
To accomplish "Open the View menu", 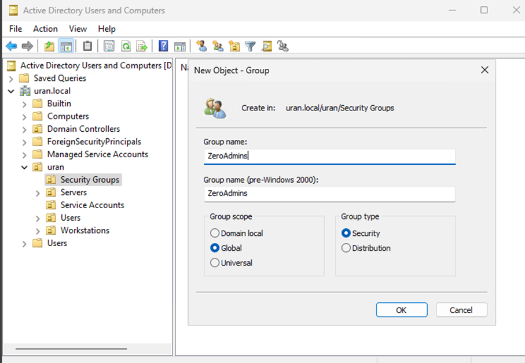I will click(x=78, y=29).
